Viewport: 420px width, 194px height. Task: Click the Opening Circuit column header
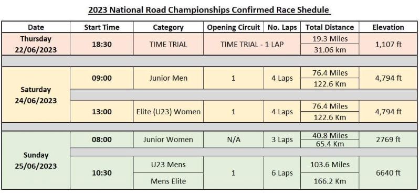(x=234, y=27)
